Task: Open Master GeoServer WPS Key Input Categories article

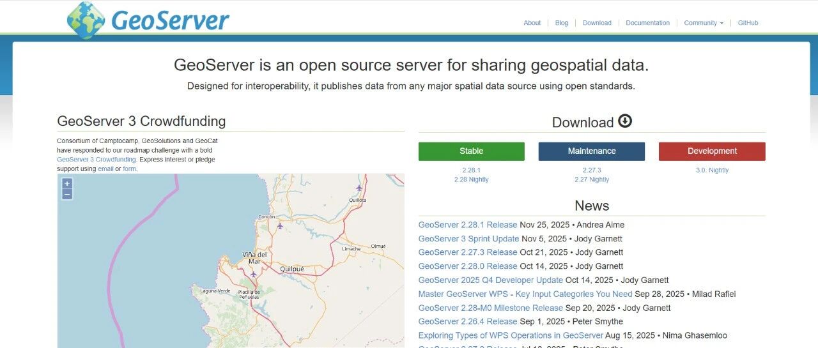Action: click(x=525, y=294)
